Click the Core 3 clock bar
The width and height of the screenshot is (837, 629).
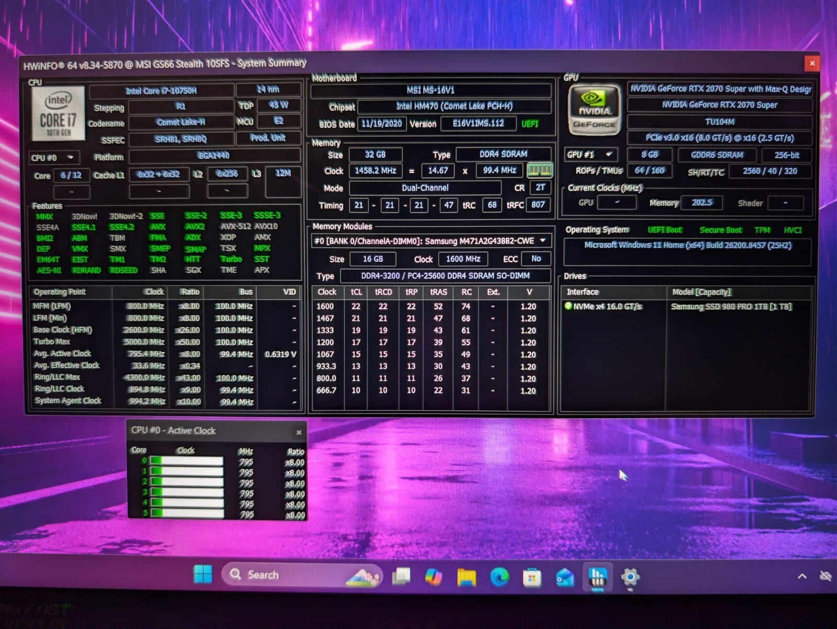(187, 492)
